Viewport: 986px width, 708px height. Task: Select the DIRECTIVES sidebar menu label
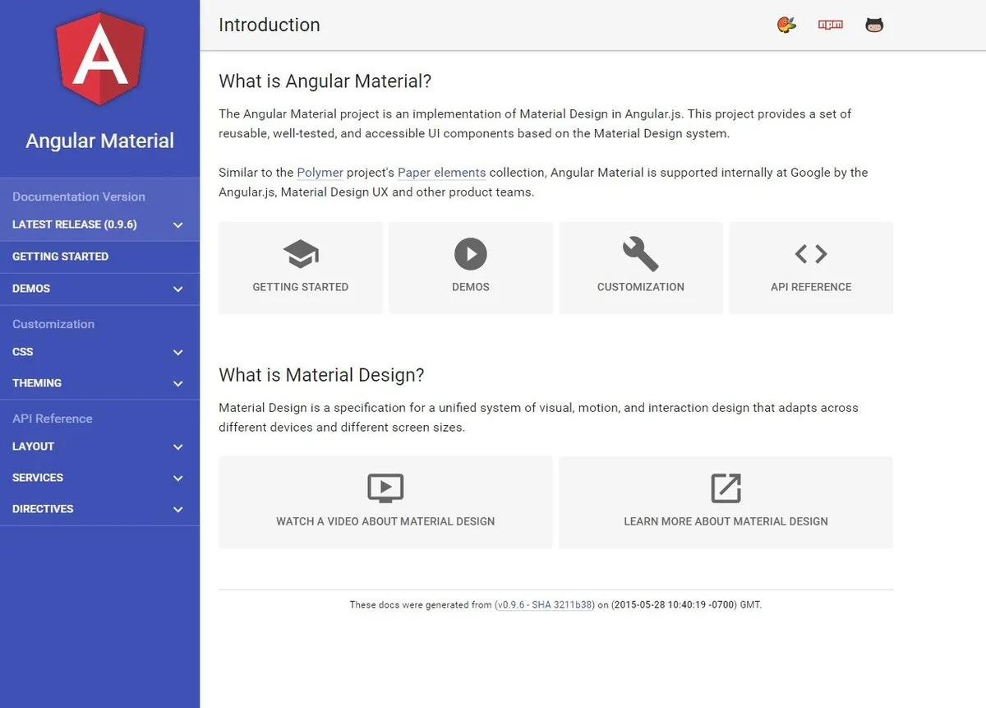click(x=43, y=509)
